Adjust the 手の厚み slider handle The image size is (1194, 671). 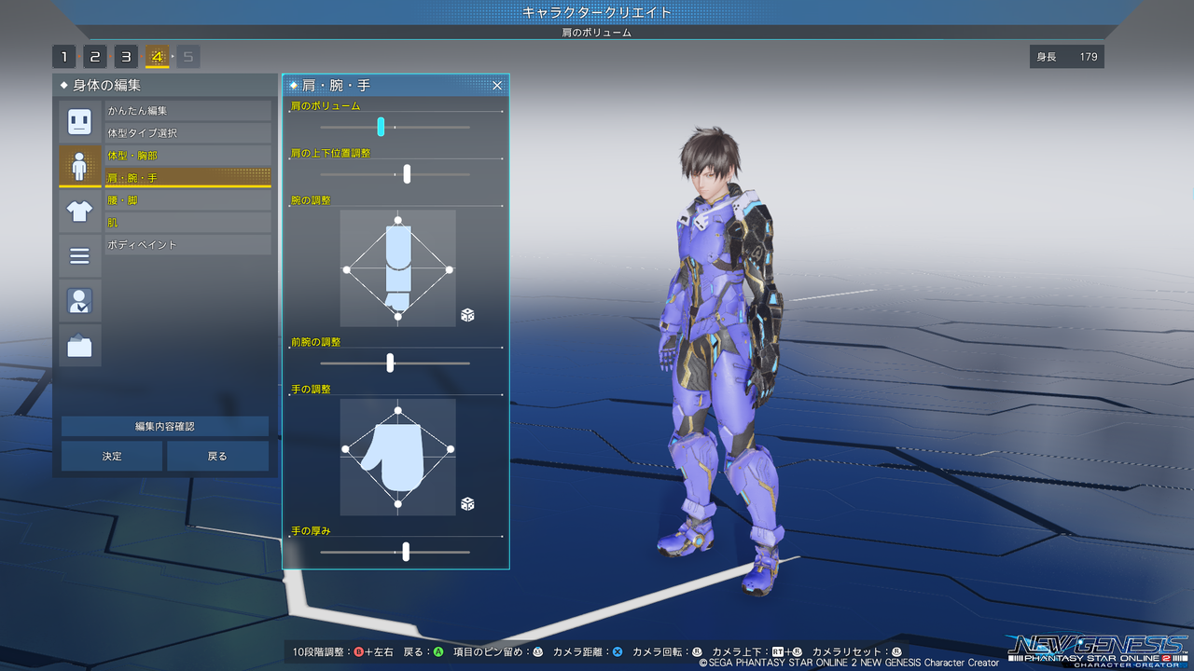(x=406, y=552)
